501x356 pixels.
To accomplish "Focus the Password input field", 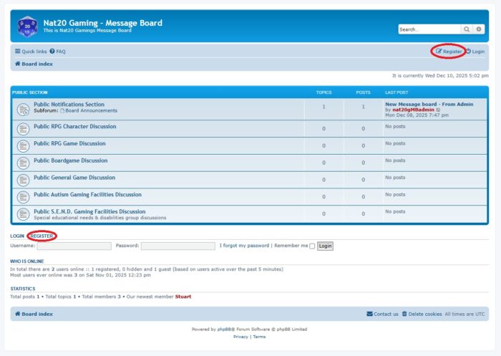I will pos(177,246).
